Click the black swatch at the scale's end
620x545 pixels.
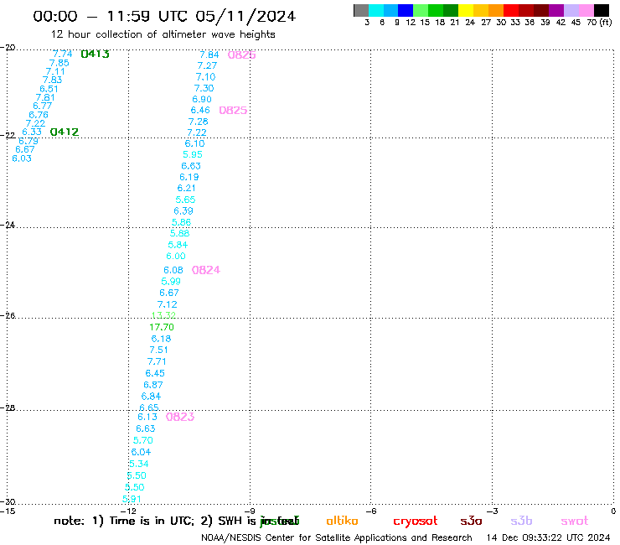tap(602, 10)
